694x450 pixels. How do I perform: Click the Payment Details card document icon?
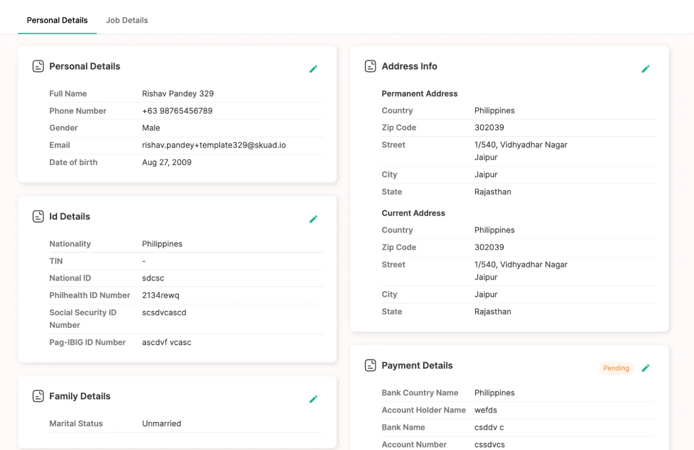click(x=371, y=365)
